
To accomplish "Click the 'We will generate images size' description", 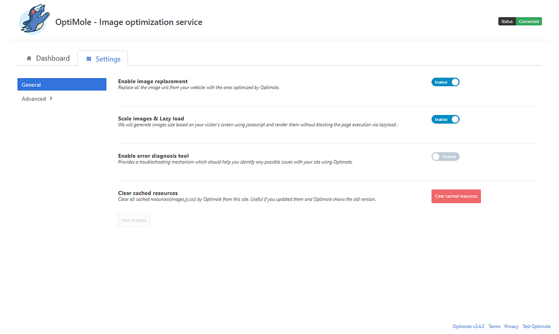I will [x=258, y=125].
